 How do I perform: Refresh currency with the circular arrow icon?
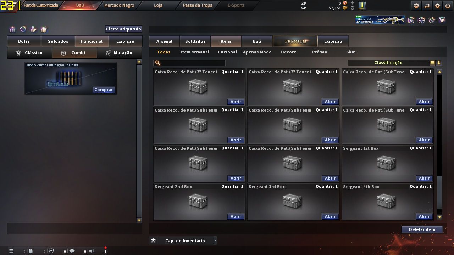click(353, 8)
